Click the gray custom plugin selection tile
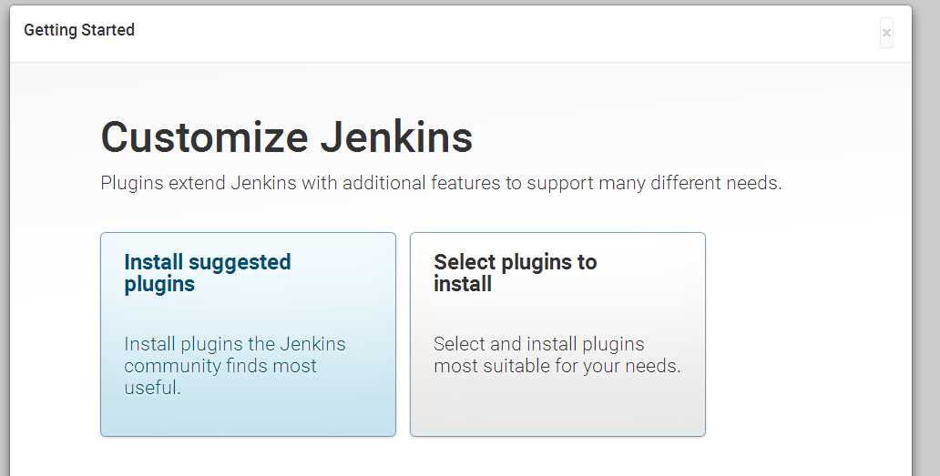Viewport: 940px width, 476px height. (557, 413)
